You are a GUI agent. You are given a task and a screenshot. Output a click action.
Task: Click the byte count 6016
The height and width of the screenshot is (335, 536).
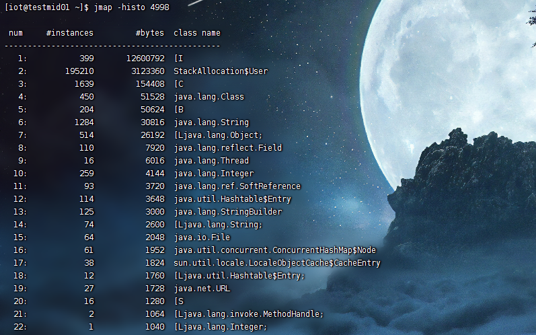tap(155, 161)
